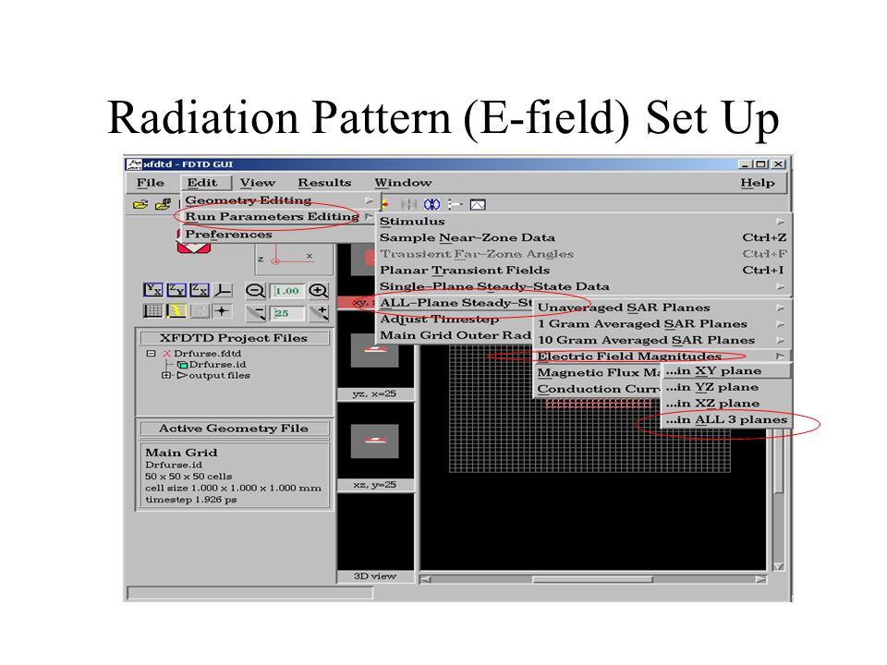Viewport: 887px width, 665px height.
Task: Select Main Grid Outer Radiation entry
Action: [x=456, y=335]
